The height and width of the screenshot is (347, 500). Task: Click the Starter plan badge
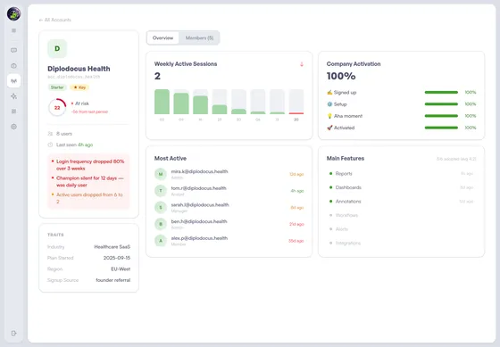(57, 87)
